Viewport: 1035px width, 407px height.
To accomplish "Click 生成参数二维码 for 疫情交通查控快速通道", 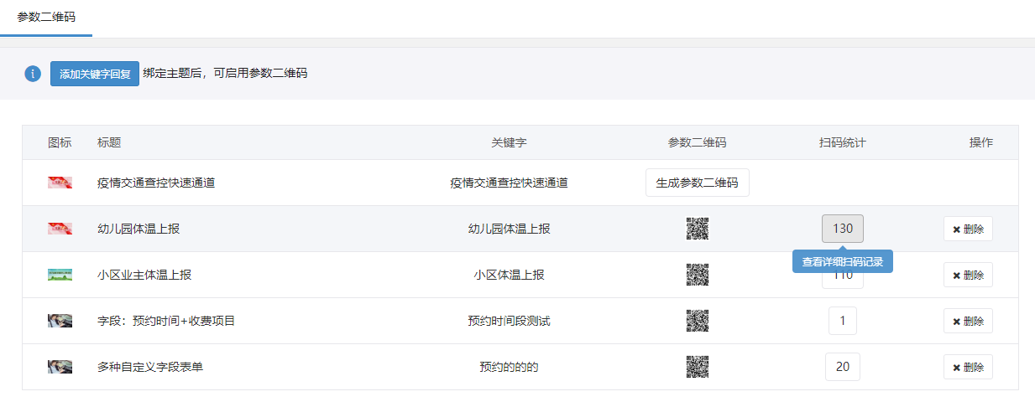I will pos(697,183).
